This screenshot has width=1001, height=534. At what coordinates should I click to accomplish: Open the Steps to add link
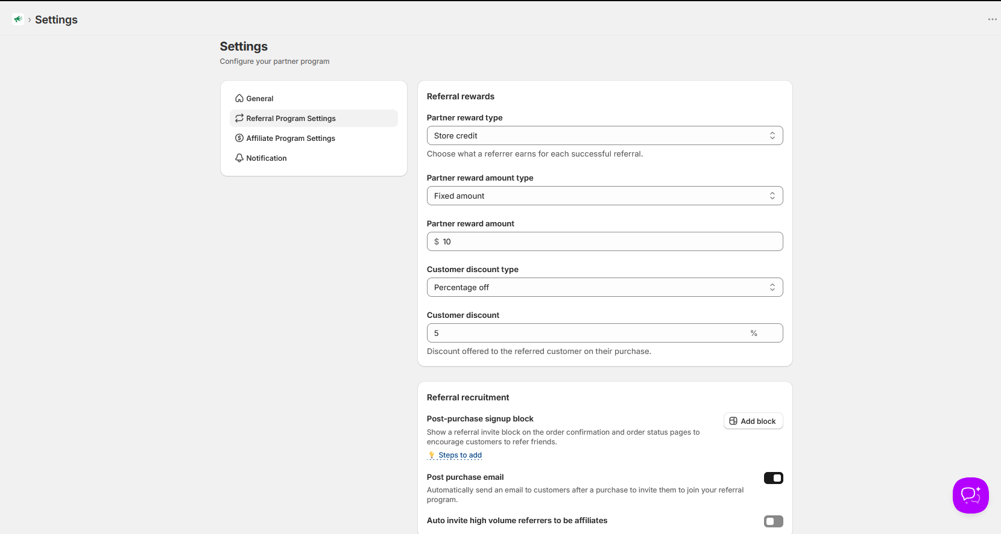click(460, 455)
